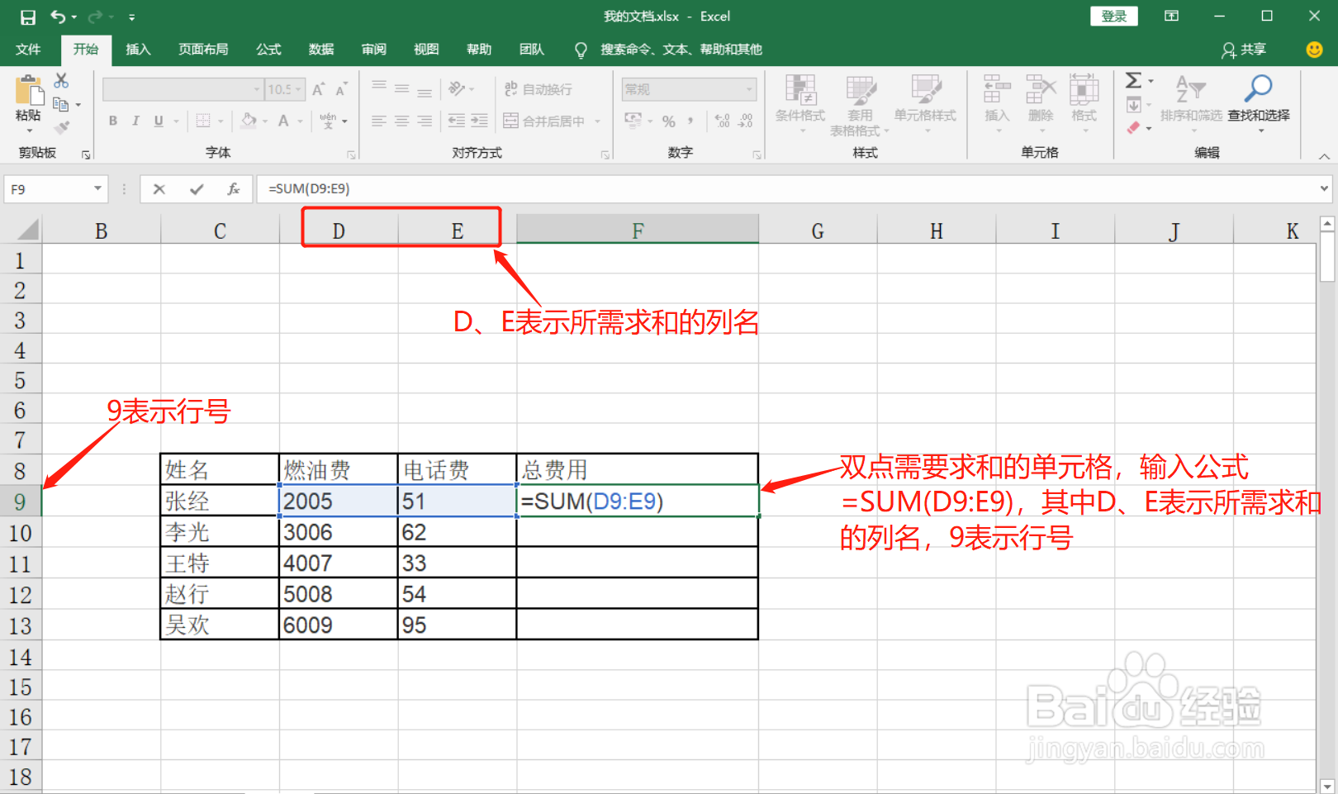This screenshot has width=1338, height=794.
Task: Toggle bold formatting
Action: (x=112, y=121)
